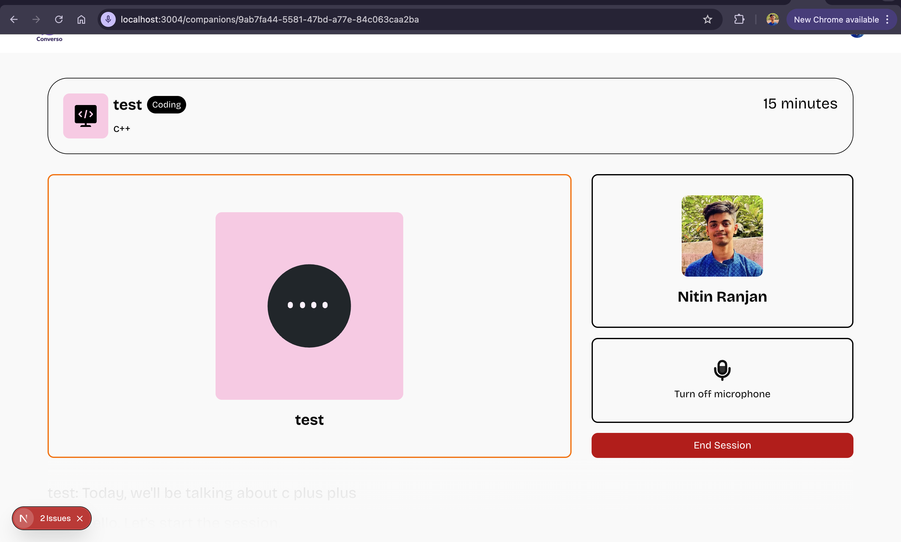Screen dimensions: 901x542
Task: Click the browser forward arrow
Action: pos(36,19)
